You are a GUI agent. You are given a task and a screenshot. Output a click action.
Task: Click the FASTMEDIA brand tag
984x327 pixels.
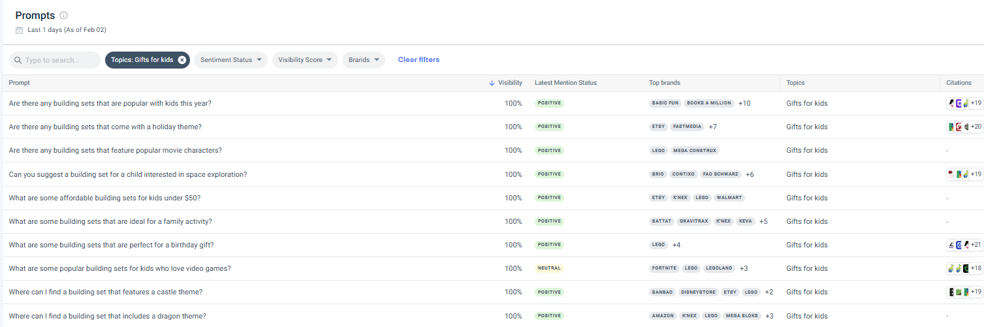point(686,127)
